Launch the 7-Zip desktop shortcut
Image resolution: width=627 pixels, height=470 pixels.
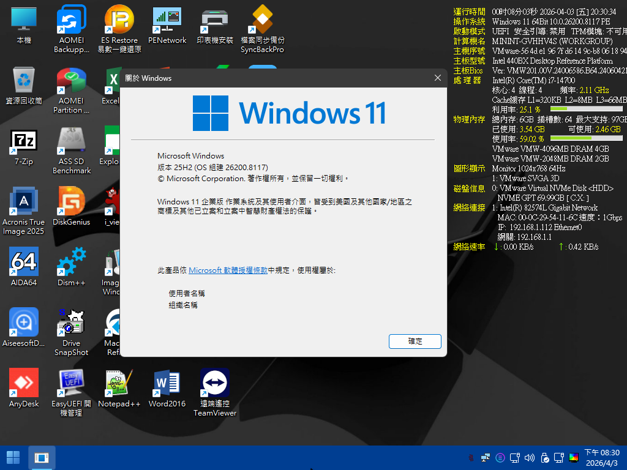coord(24,142)
